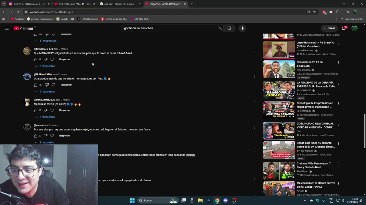The image size is (366, 205).
Task: Expand 11 respuestas replies
Action: (46, 41)
